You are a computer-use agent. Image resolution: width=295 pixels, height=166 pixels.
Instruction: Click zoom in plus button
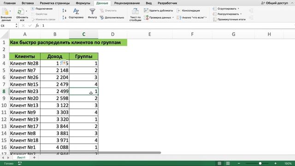[x=275, y=163]
